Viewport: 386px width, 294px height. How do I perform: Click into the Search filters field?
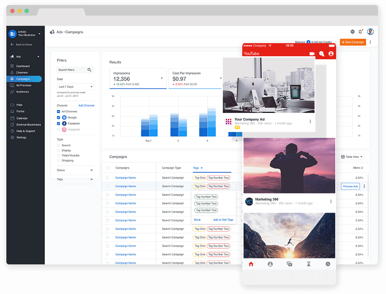click(75, 70)
